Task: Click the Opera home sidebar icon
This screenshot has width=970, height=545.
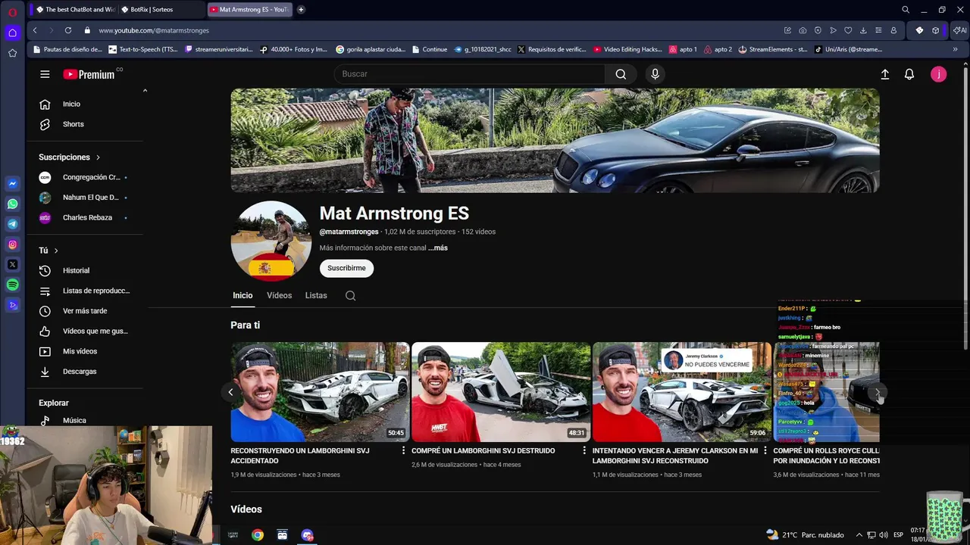Action: pos(12,33)
